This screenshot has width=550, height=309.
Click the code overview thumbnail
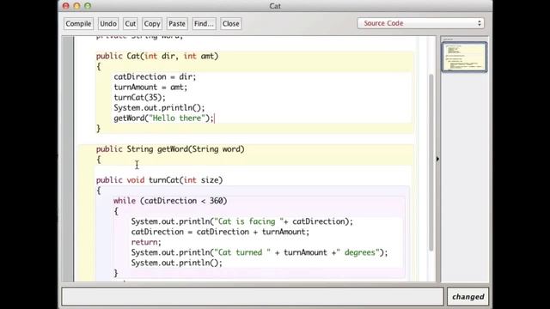[x=464, y=57]
